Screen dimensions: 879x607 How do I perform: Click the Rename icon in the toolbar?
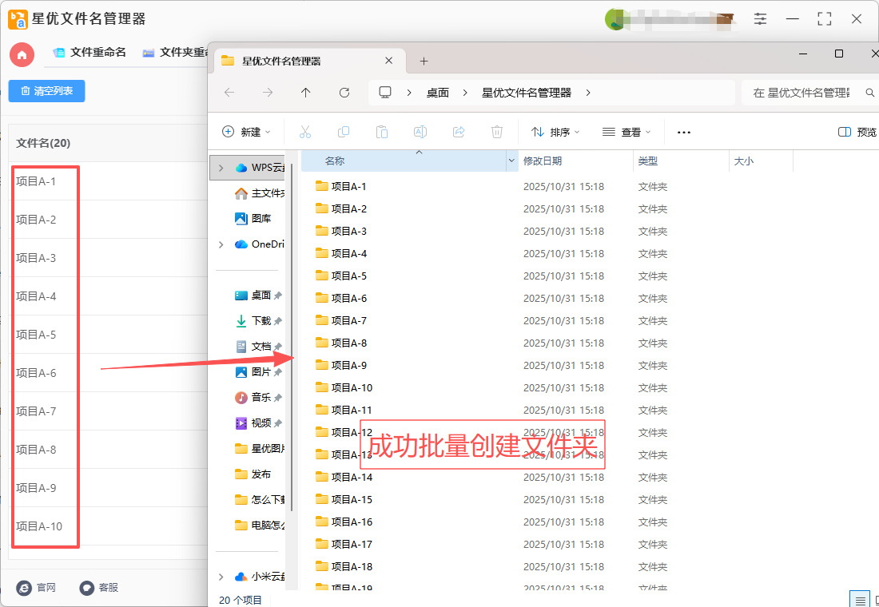coord(420,132)
